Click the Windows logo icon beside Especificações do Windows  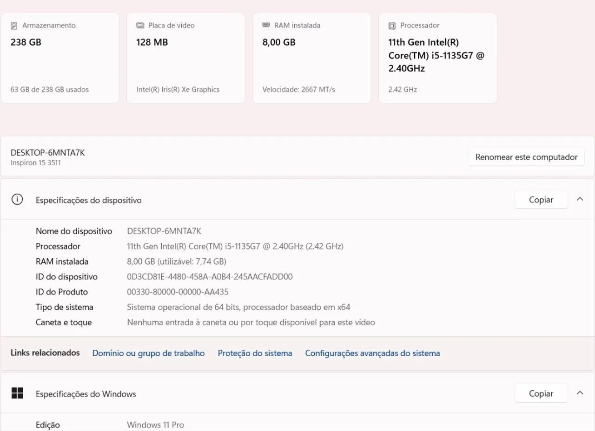tap(17, 393)
